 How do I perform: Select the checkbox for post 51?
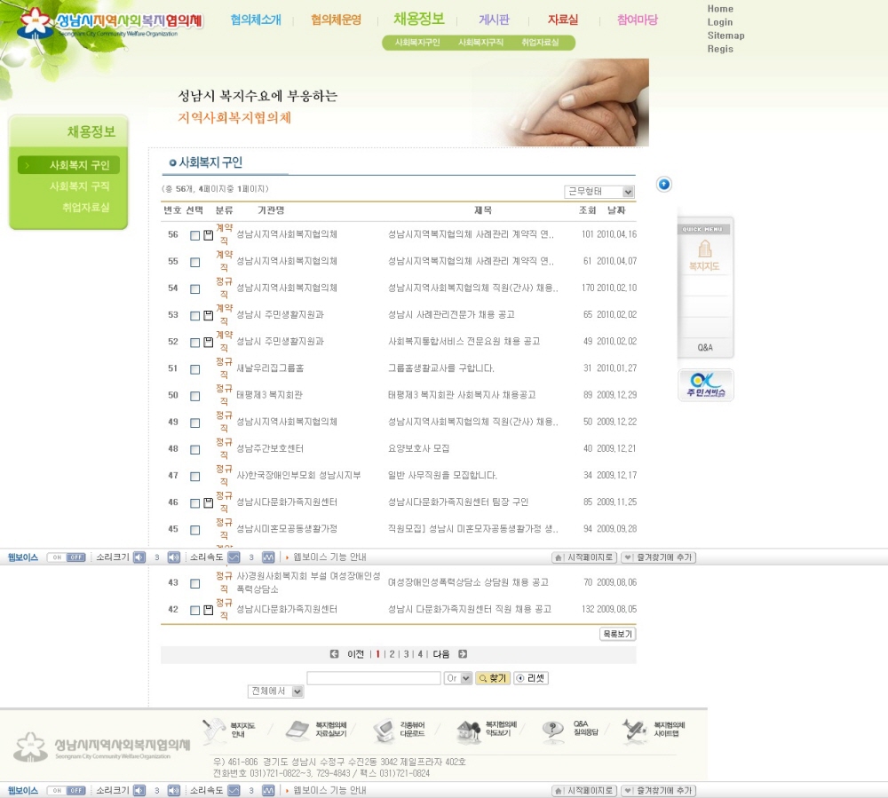(195, 368)
